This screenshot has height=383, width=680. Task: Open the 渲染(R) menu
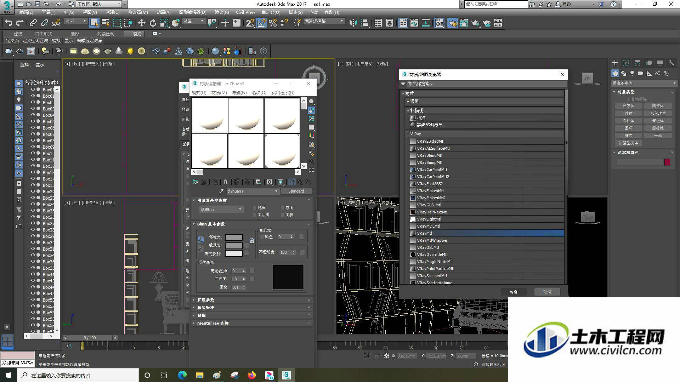(x=222, y=12)
